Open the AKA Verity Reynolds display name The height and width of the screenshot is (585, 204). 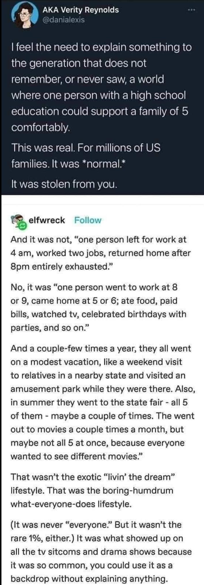click(x=81, y=10)
